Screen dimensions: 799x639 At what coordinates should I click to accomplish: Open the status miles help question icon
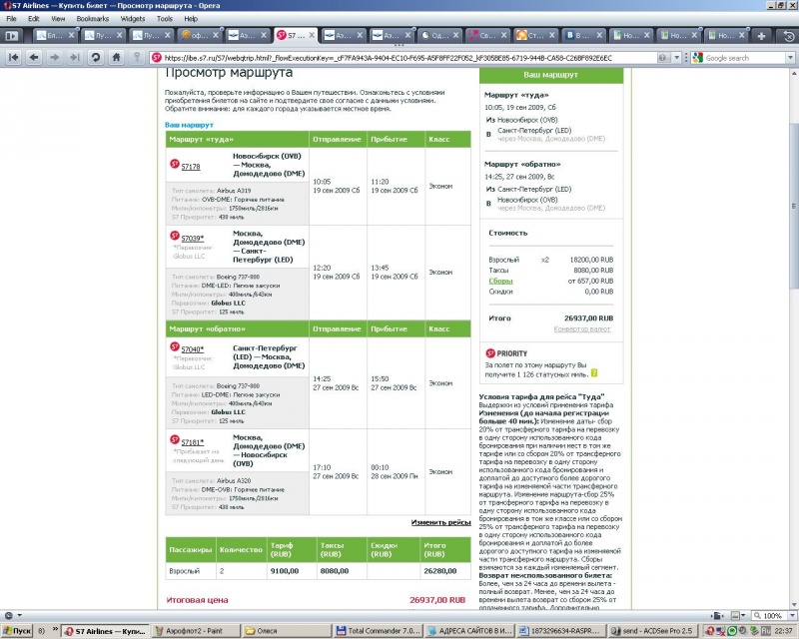tap(594, 373)
